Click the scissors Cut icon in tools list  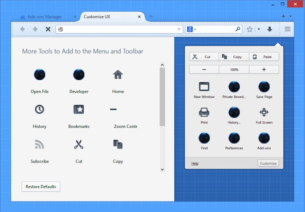coord(79,145)
